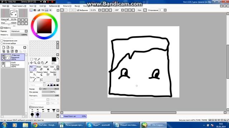
Task: Select the Color vector tool
Action: click(x=53, y=68)
